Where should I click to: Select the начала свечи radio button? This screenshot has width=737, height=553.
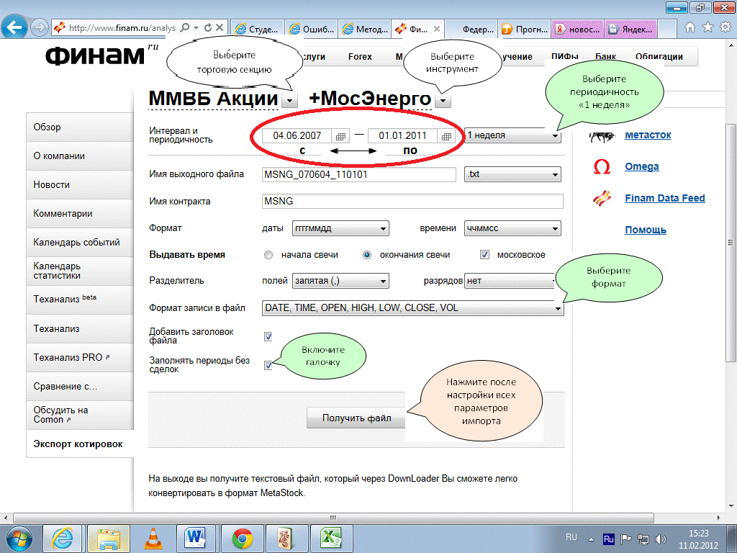click(268, 255)
